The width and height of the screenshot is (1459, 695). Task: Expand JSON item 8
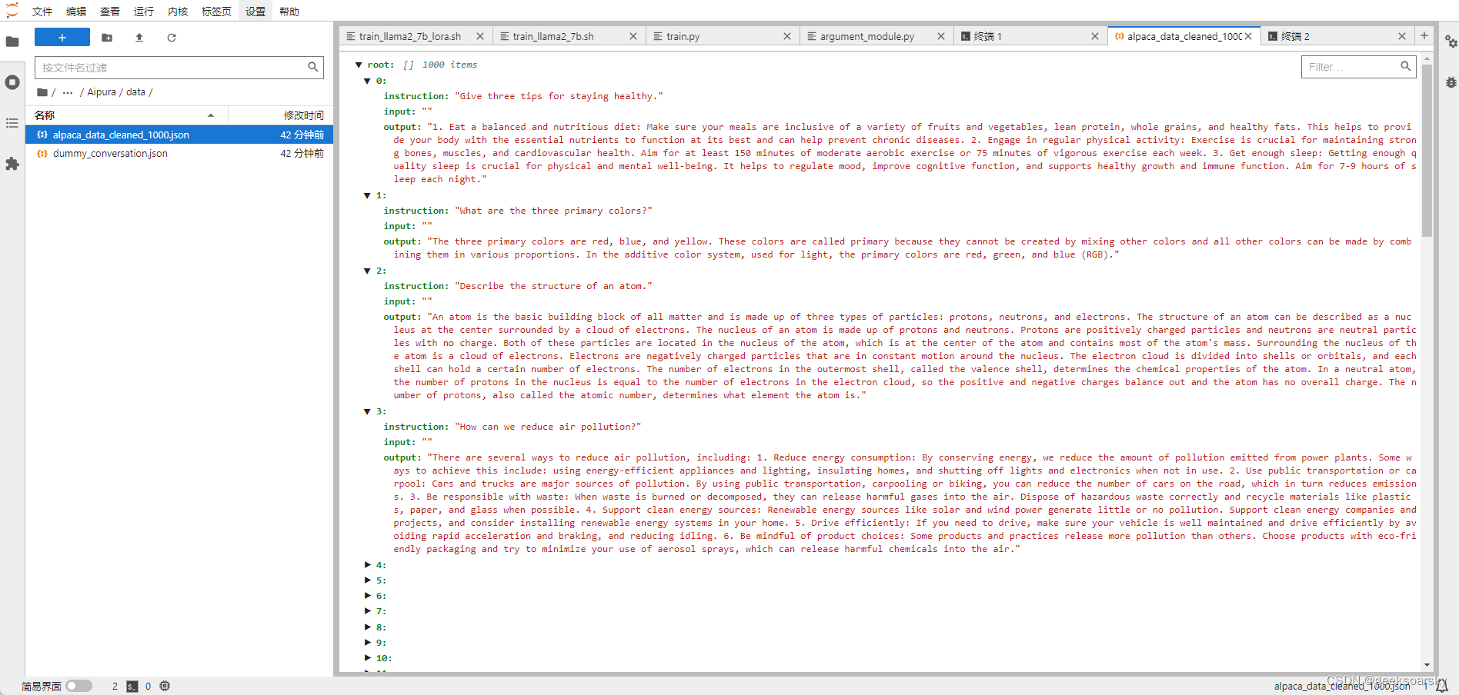pos(368,627)
